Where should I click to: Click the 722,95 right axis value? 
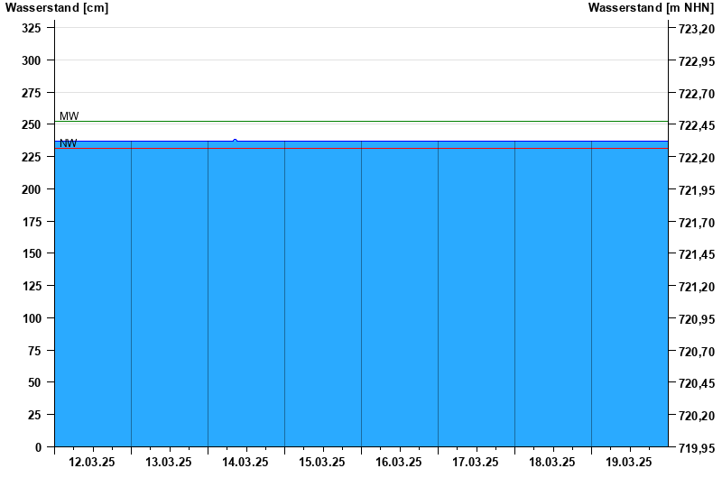tap(697, 61)
